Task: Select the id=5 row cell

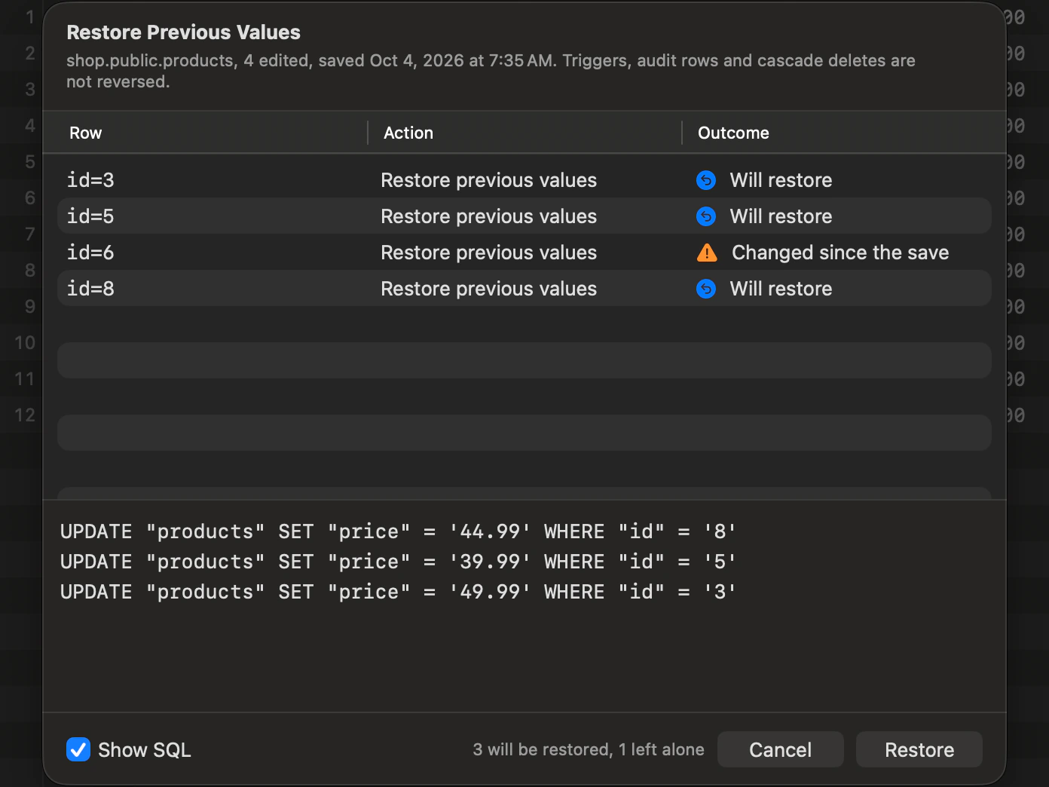Action: point(90,216)
